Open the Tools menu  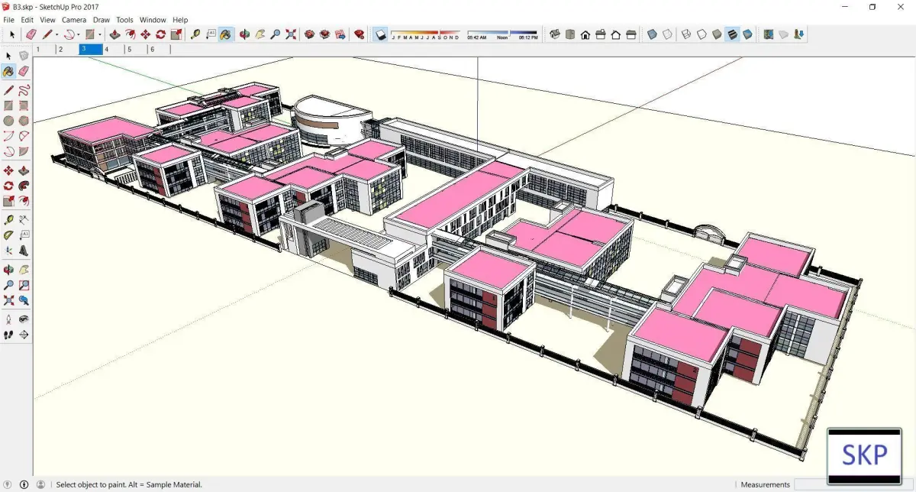click(124, 20)
